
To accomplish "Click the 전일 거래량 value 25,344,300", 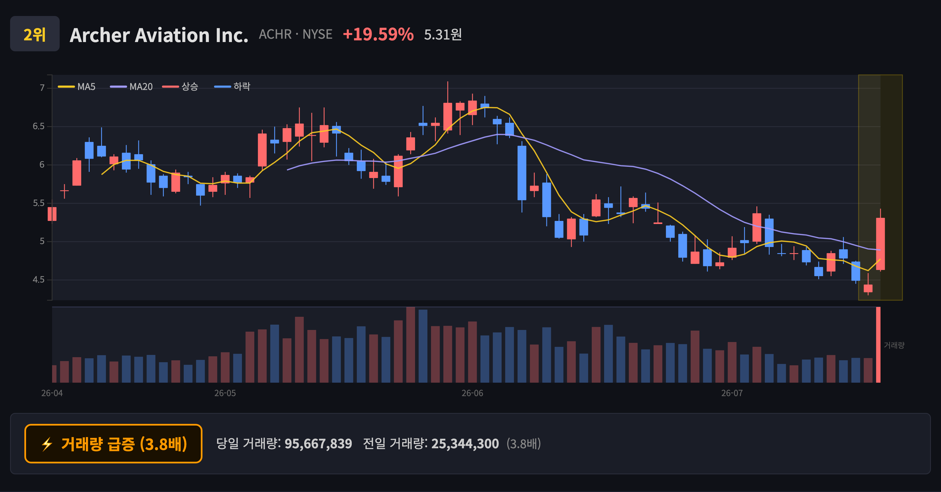I will (465, 444).
